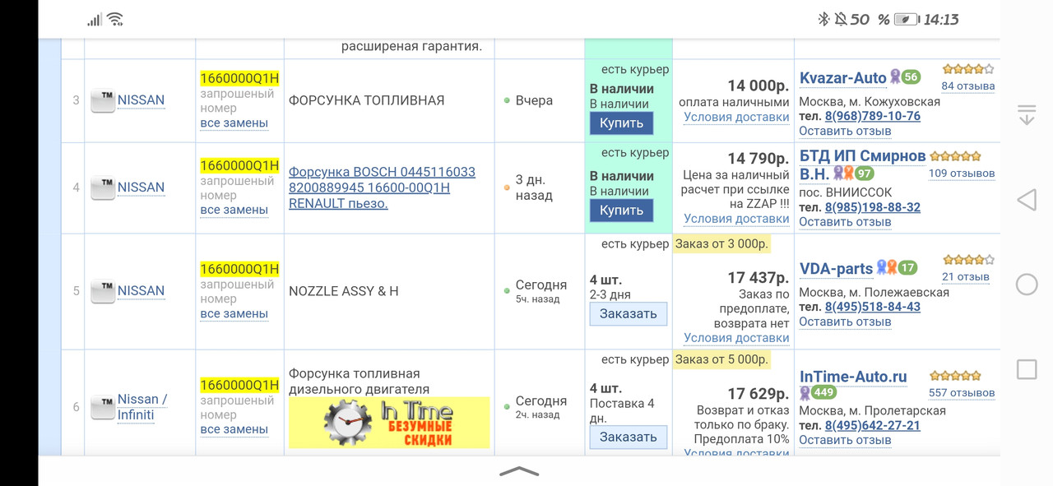Click the NISSAN trademark icon in row 5
The width and height of the screenshot is (1053, 486).
(x=103, y=291)
